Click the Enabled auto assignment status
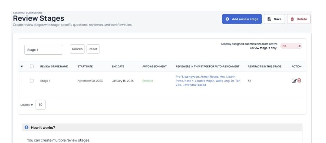 point(148,81)
